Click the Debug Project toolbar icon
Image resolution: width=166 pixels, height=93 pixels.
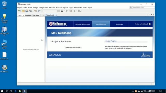(x=79, y=11)
